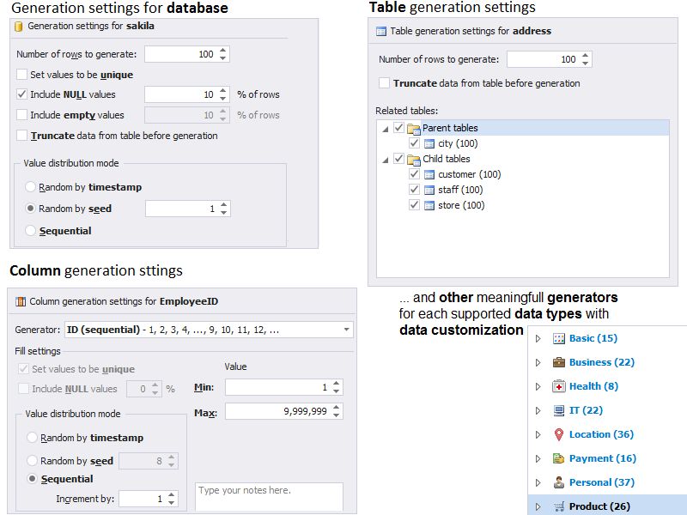Click the database icon beside 'Generation settings for sakila'
This screenshot has height=515, width=687.
coord(20,26)
